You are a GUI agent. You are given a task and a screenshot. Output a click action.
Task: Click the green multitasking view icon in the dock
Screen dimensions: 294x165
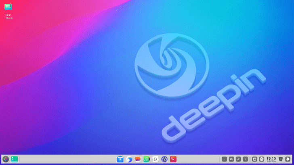15,159
